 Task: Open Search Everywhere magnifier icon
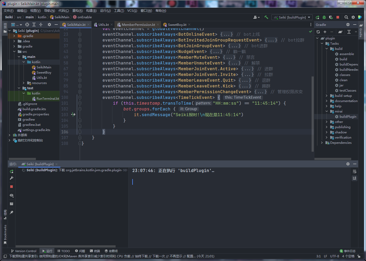(x=346, y=17)
